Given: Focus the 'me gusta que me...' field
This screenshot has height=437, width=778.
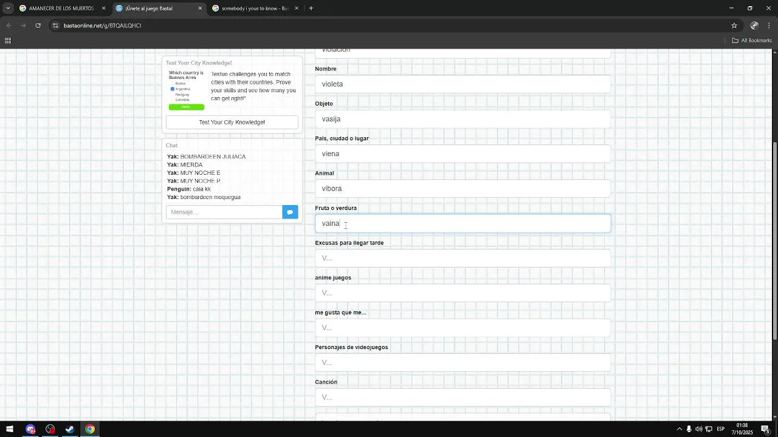Looking at the screenshot, I should click(463, 328).
